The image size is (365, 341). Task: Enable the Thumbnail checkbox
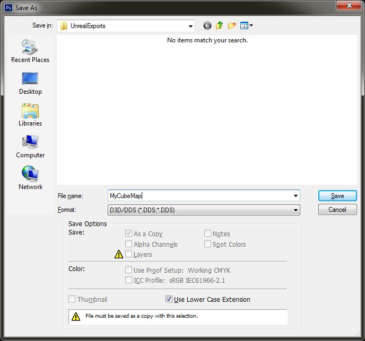[x=72, y=299]
